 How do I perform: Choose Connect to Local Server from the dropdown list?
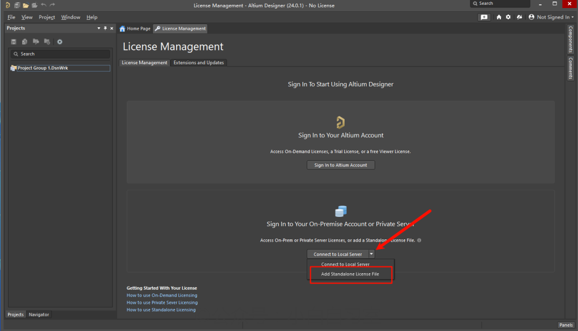tap(351, 264)
